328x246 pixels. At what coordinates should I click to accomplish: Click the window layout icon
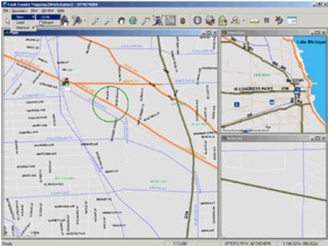coord(292,20)
